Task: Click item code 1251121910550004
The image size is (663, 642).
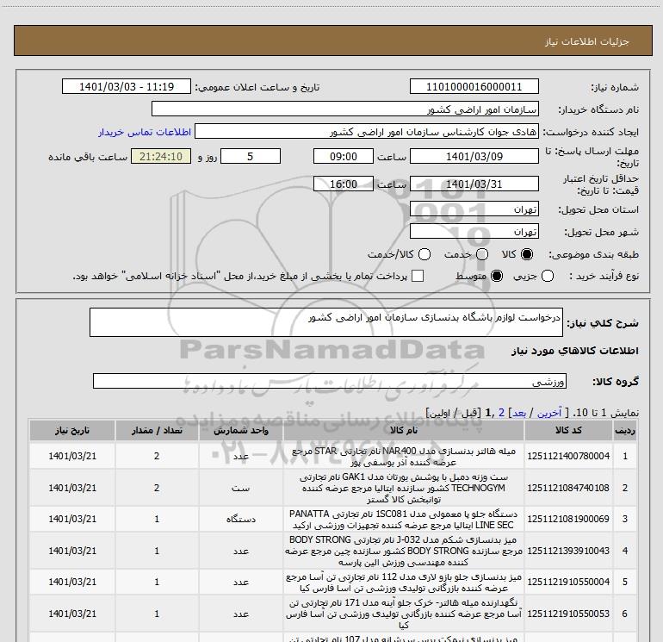Action: click(x=568, y=582)
